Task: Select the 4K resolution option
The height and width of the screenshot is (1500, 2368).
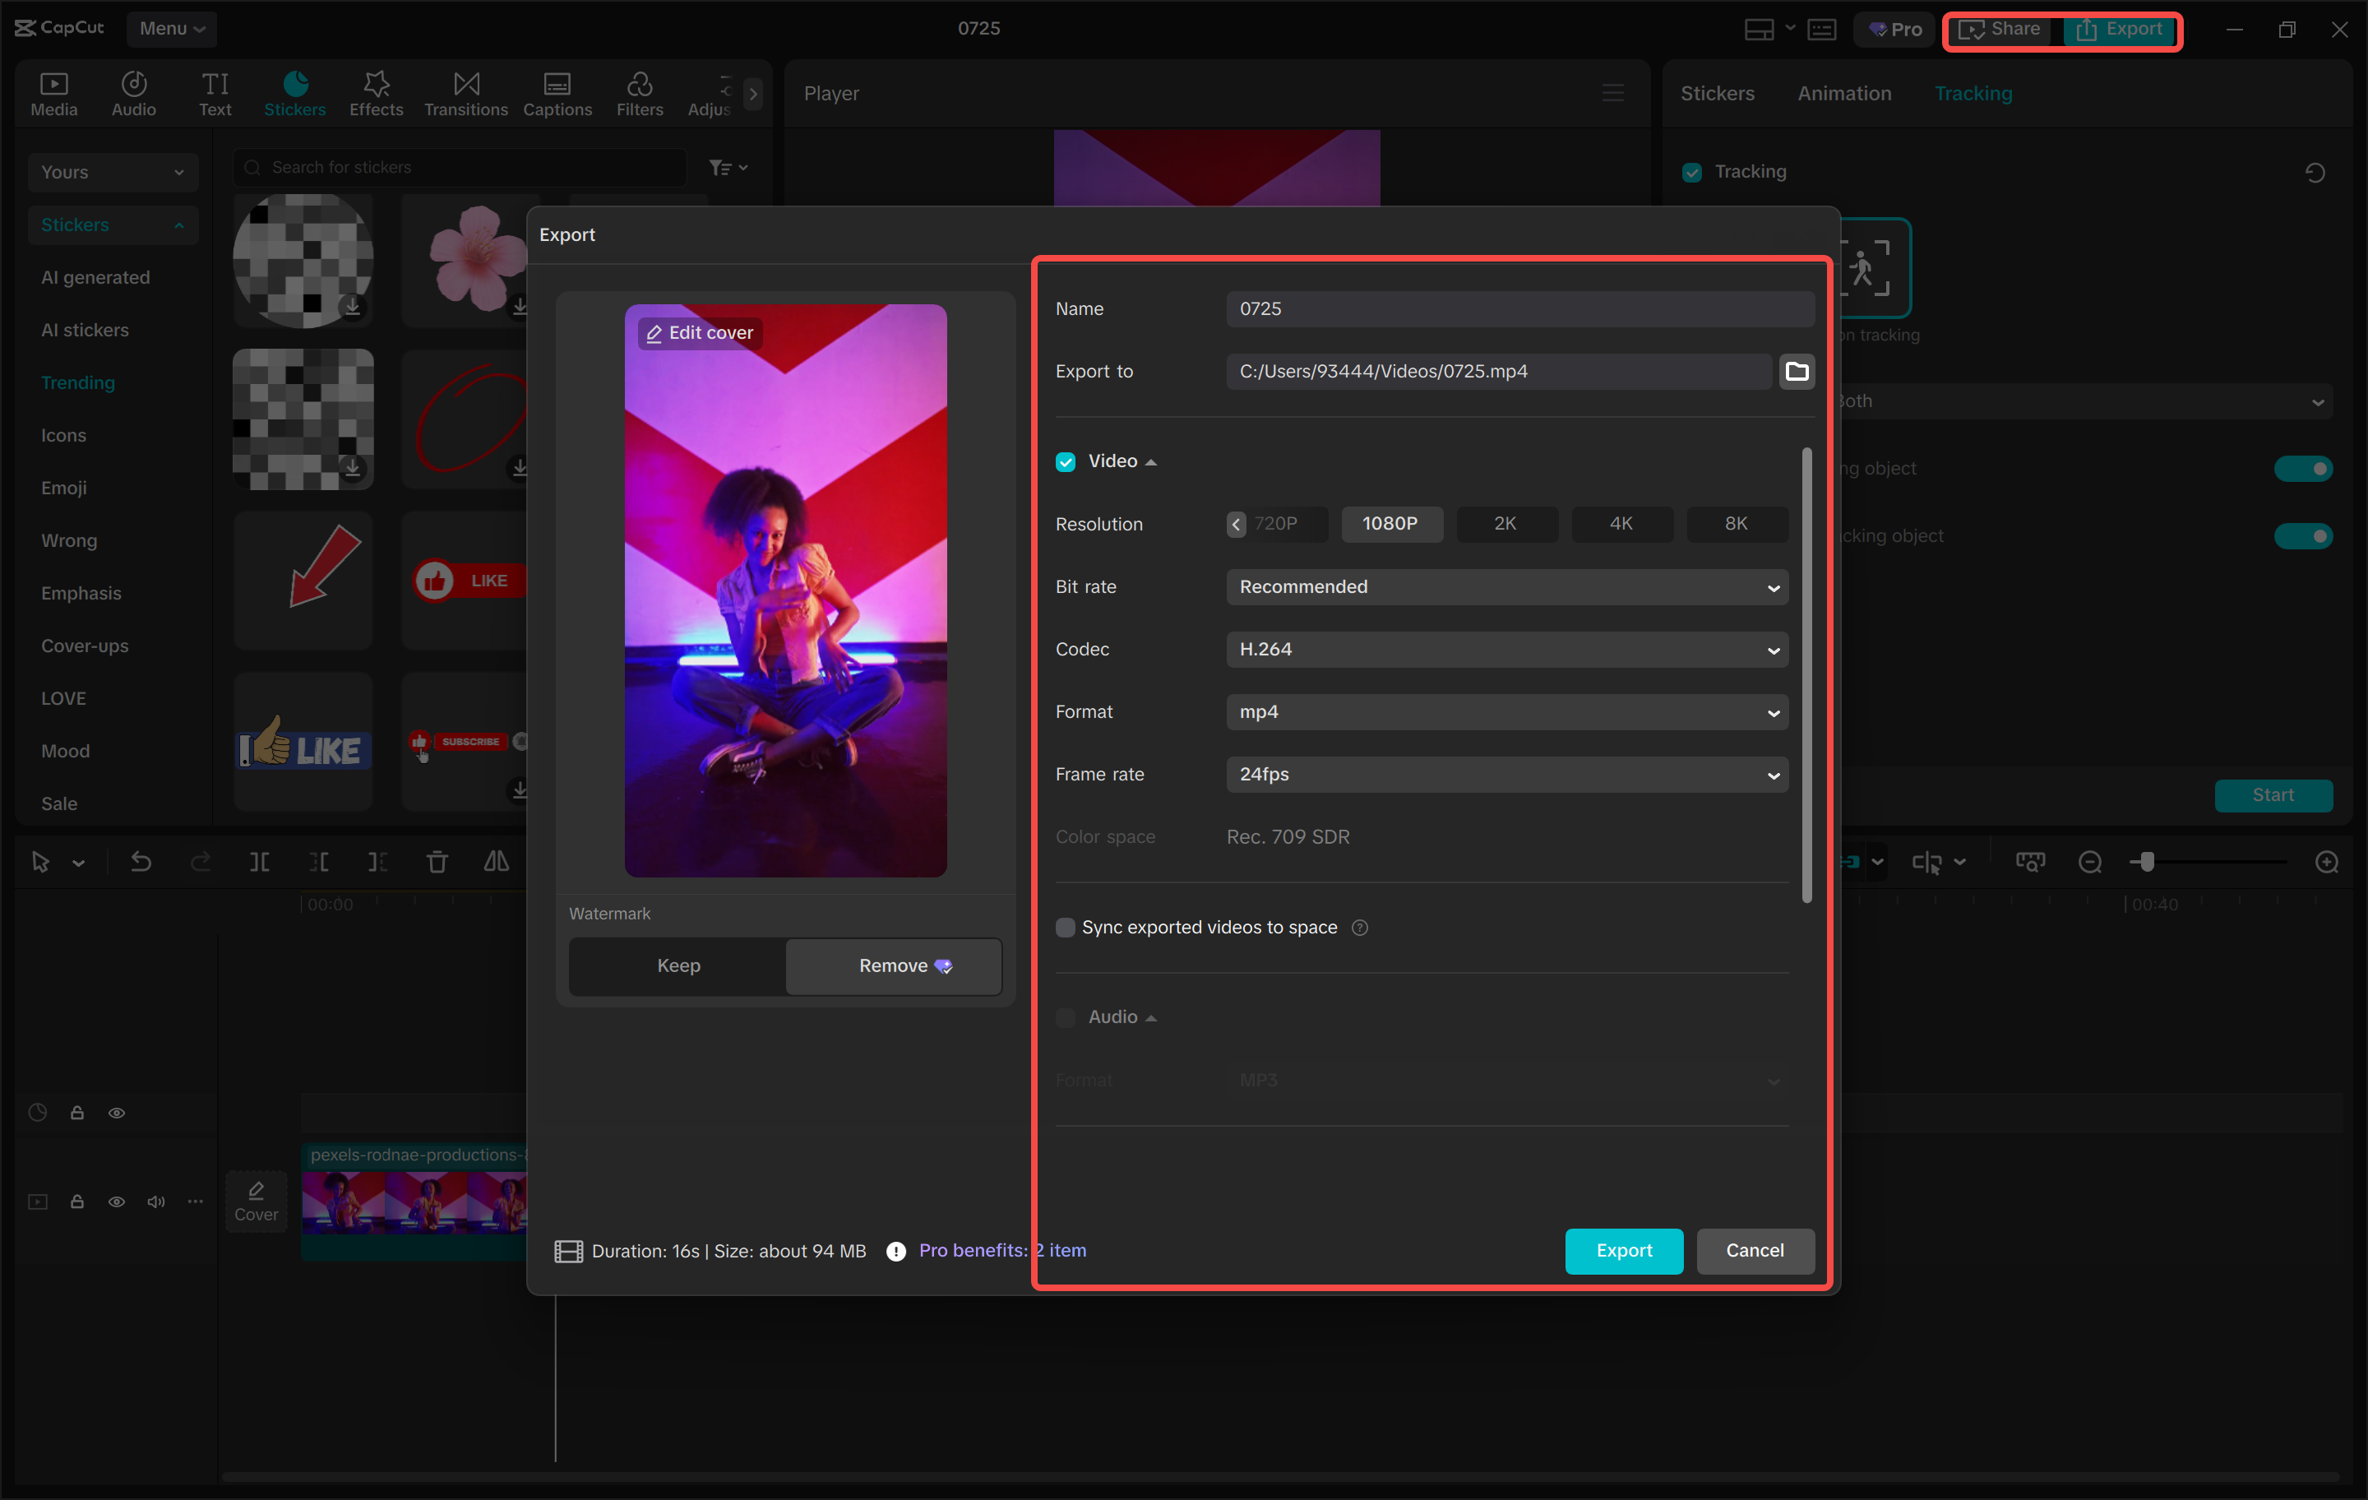Action: [x=1621, y=523]
